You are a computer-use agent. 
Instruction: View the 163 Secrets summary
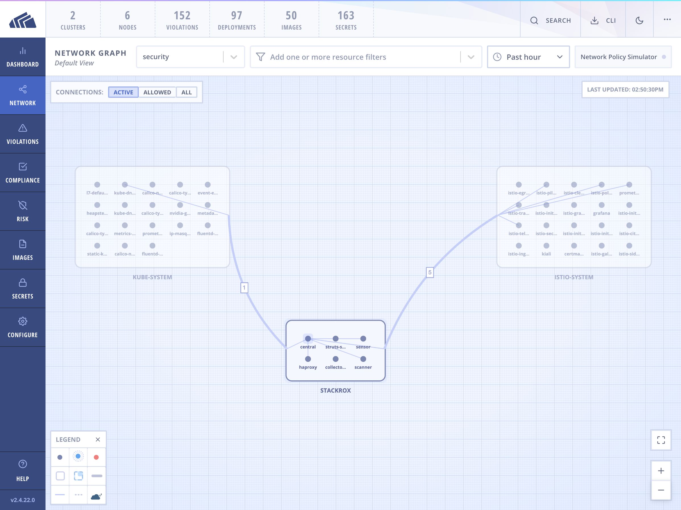(x=346, y=20)
